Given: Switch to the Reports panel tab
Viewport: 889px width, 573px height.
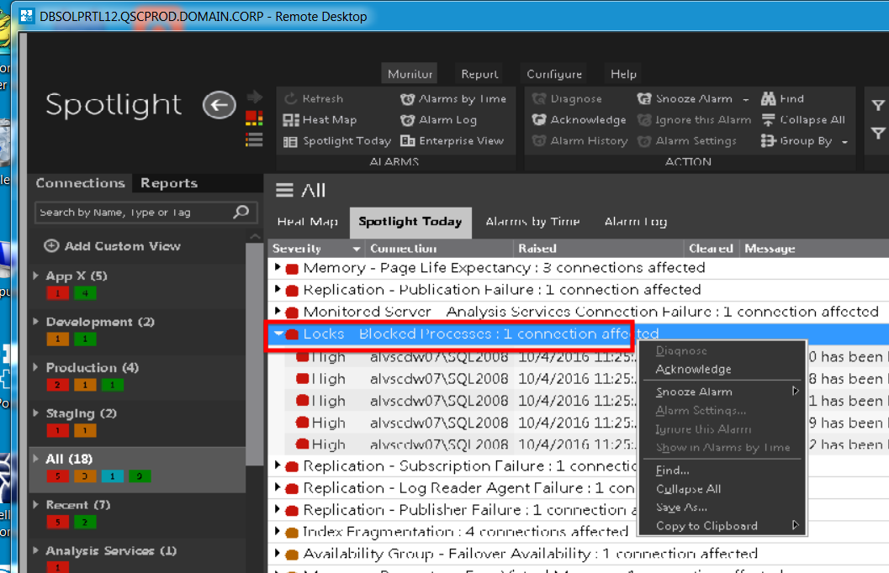Looking at the screenshot, I should [169, 183].
